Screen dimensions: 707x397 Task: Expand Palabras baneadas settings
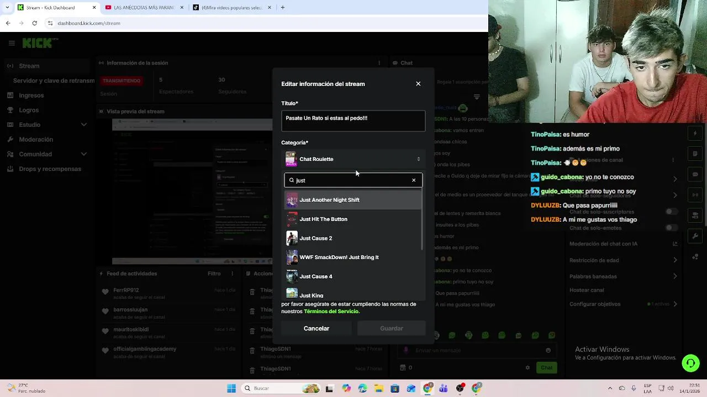pos(675,276)
